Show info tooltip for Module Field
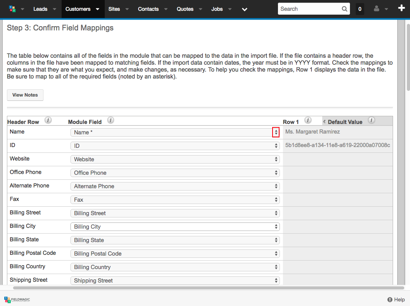The width and height of the screenshot is (410, 306). click(x=110, y=120)
